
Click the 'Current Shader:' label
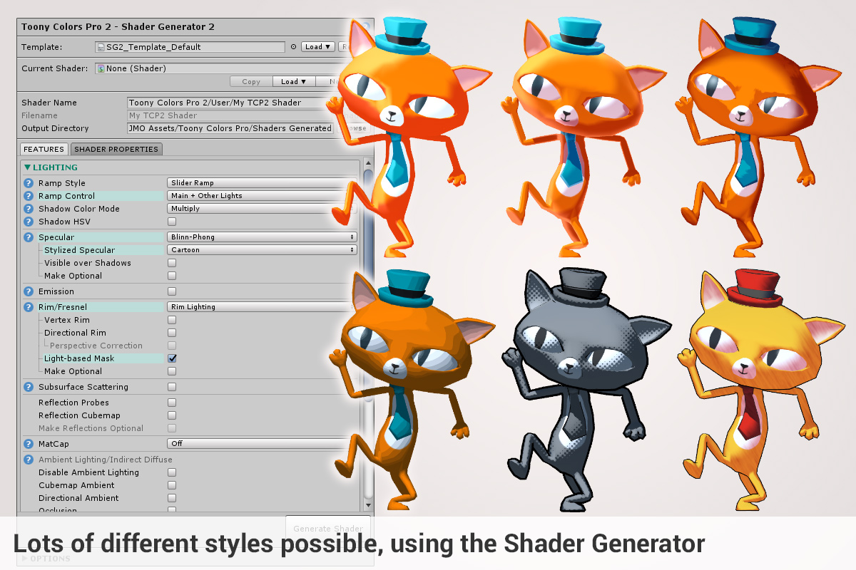(55, 68)
